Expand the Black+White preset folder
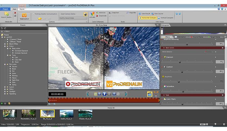 (5, 44)
